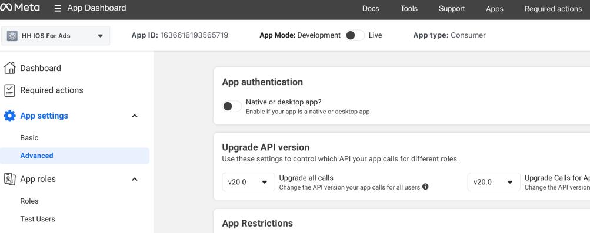The height and width of the screenshot is (233, 590).
Task: Collapse the App settings section
Action: pyautogui.click(x=135, y=116)
